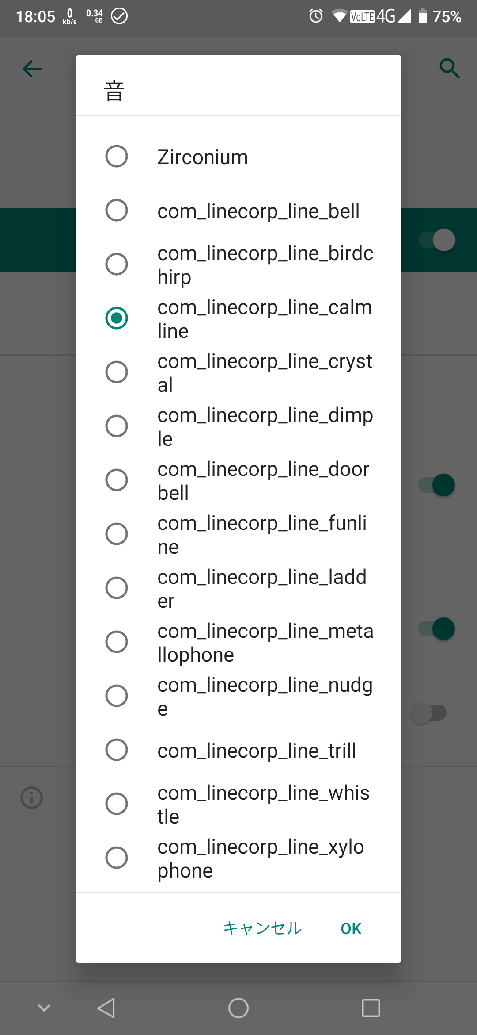The height and width of the screenshot is (1035, 477).
Task: Toggle the switch in the green header
Action: click(x=438, y=240)
